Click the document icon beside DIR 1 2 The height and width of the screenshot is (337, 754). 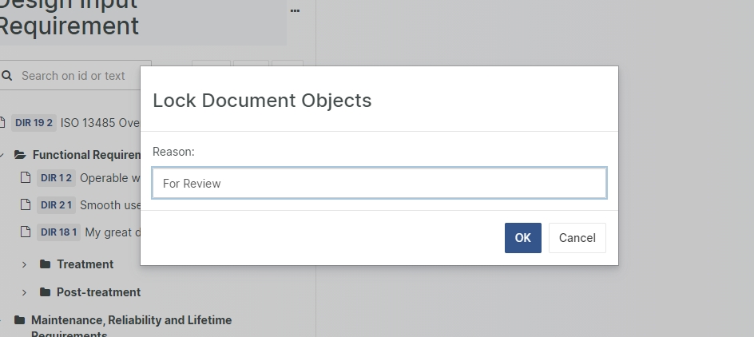[x=26, y=178]
